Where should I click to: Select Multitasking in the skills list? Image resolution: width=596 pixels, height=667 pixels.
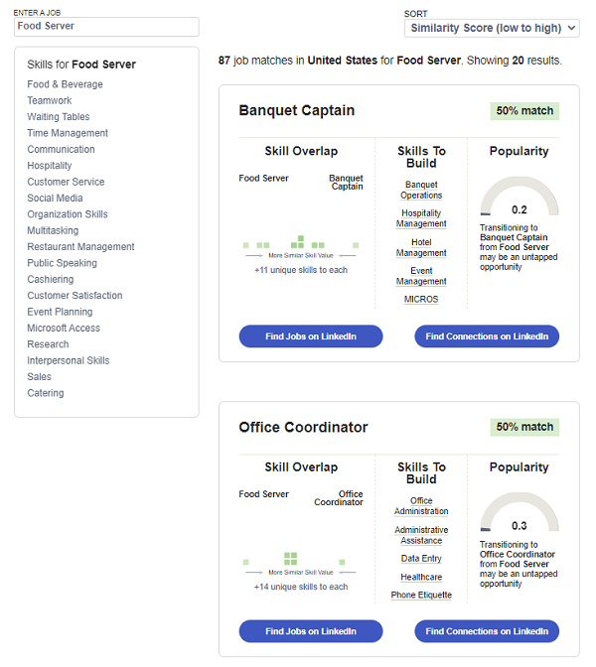point(53,230)
